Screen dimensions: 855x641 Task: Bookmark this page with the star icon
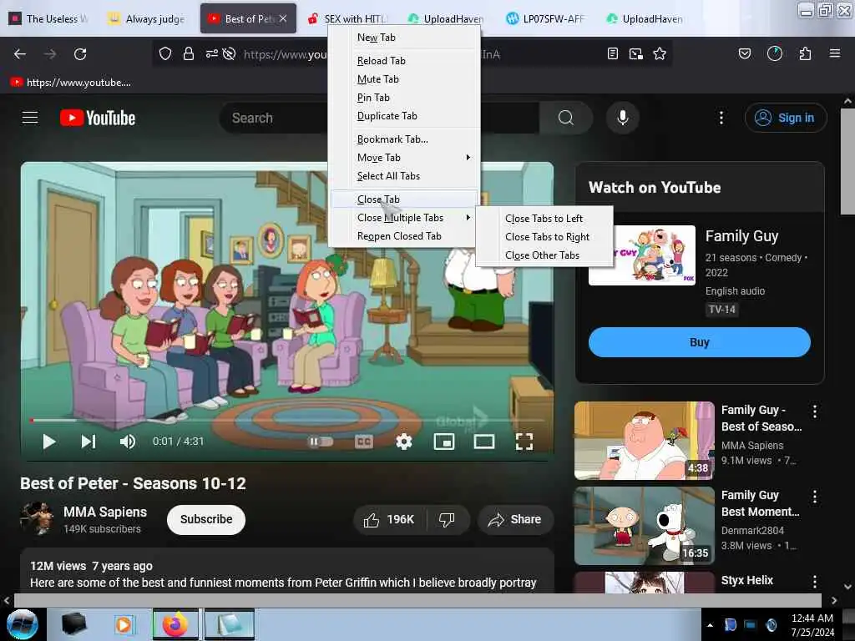coord(660,53)
